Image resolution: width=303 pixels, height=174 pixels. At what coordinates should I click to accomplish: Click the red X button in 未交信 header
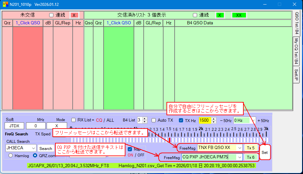coord(74,15)
